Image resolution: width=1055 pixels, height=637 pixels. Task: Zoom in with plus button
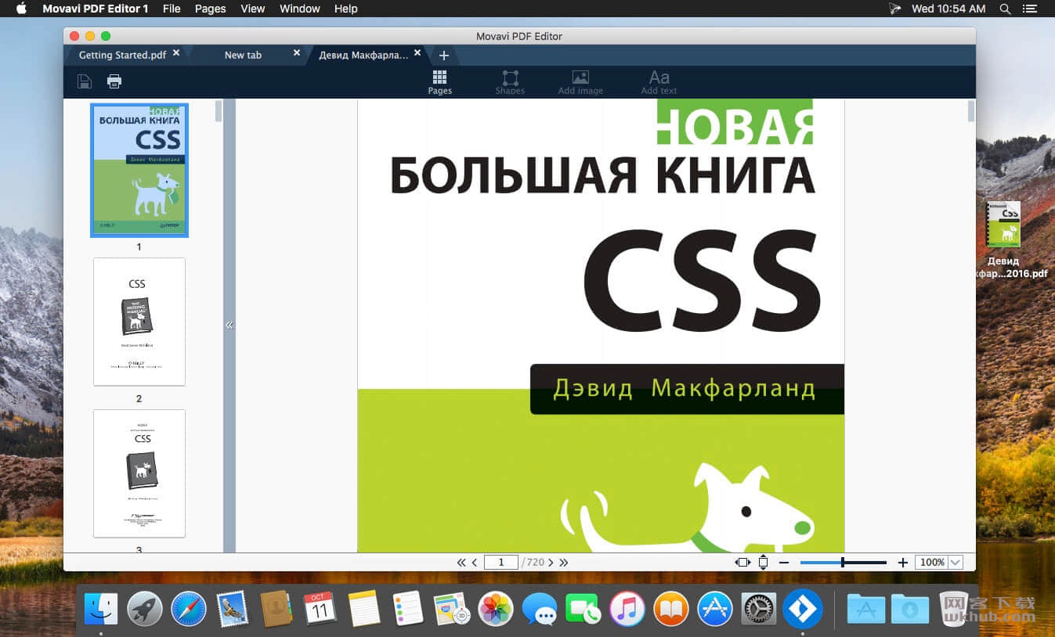(x=902, y=563)
